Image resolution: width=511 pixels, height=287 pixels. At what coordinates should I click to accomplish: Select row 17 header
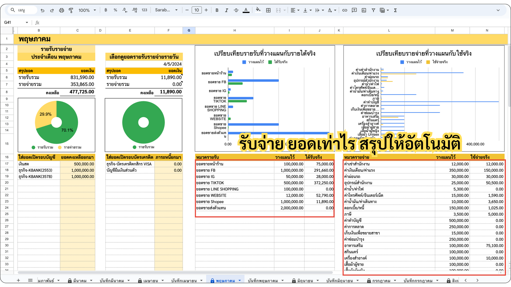(x=7, y=164)
